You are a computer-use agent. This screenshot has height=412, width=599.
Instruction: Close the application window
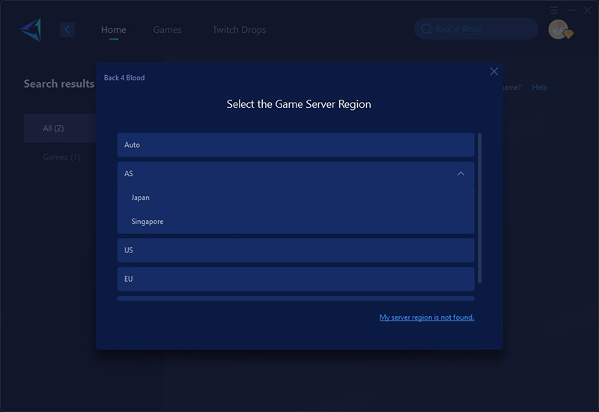587,10
